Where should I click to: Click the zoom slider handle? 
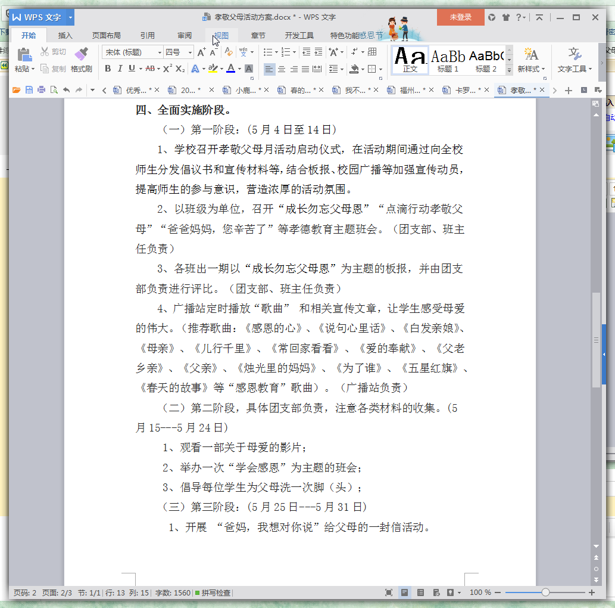pyautogui.click(x=545, y=593)
